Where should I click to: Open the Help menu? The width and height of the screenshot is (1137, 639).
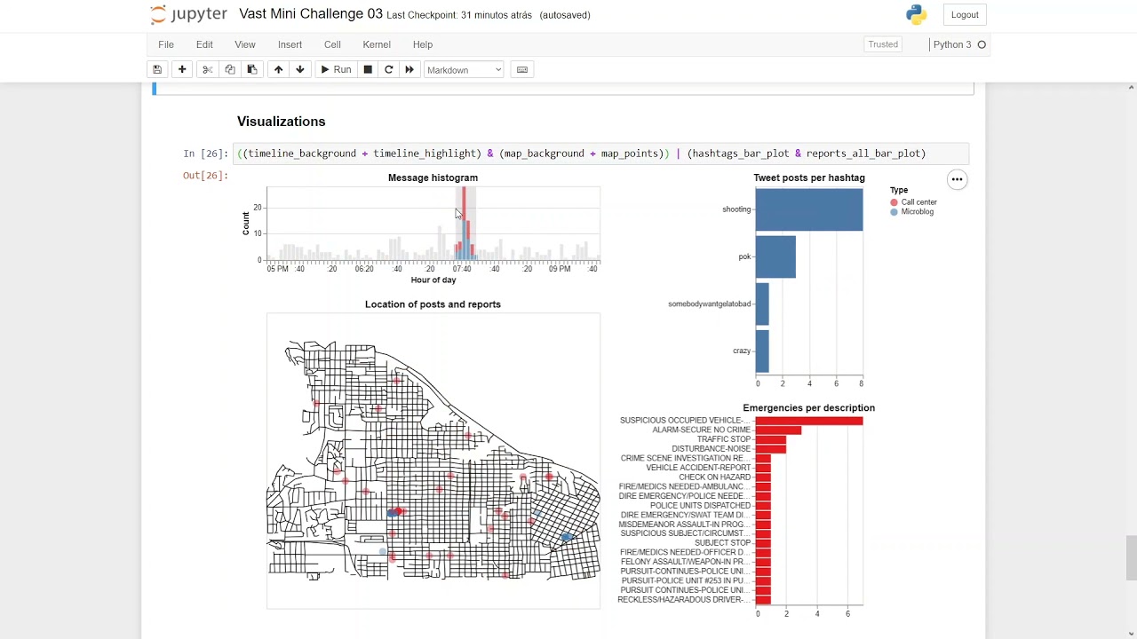(x=423, y=44)
